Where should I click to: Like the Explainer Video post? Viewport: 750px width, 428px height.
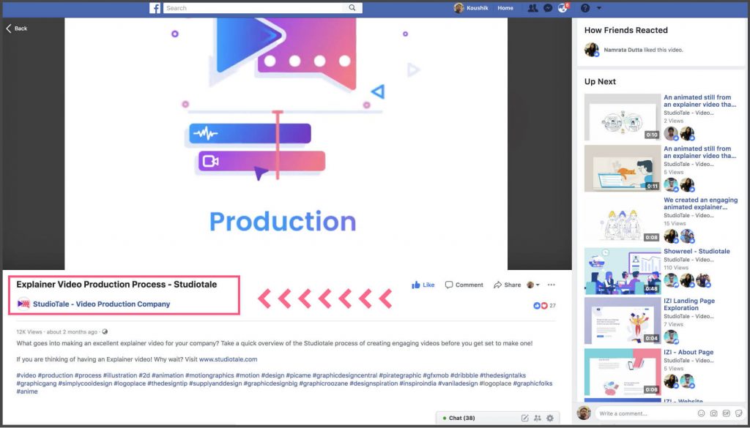point(423,285)
